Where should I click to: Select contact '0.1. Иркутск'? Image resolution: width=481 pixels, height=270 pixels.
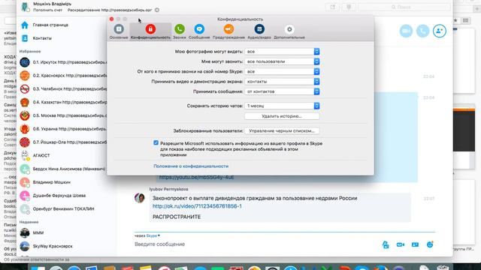click(63, 62)
